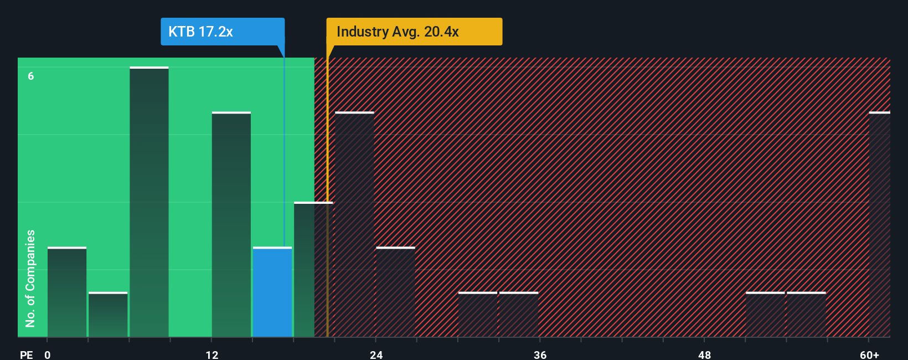The width and height of the screenshot is (908, 360).
Task: Click the y-axis value '6'
Action: pyautogui.click(x=31, y=76)
